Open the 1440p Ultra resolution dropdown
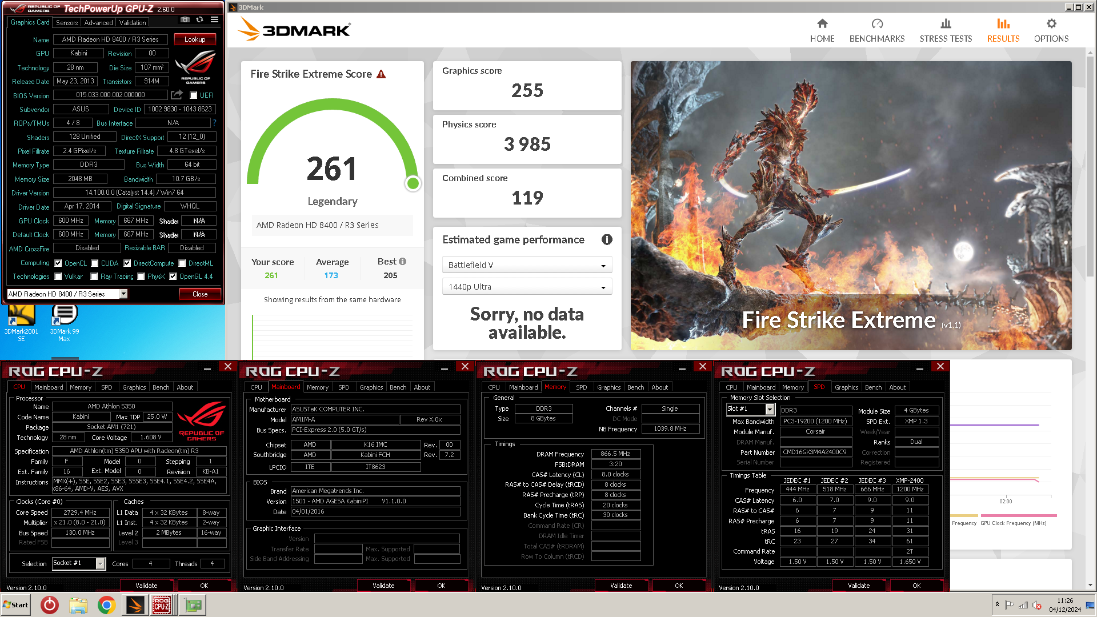1097x617 pixels. coord(527,287)
